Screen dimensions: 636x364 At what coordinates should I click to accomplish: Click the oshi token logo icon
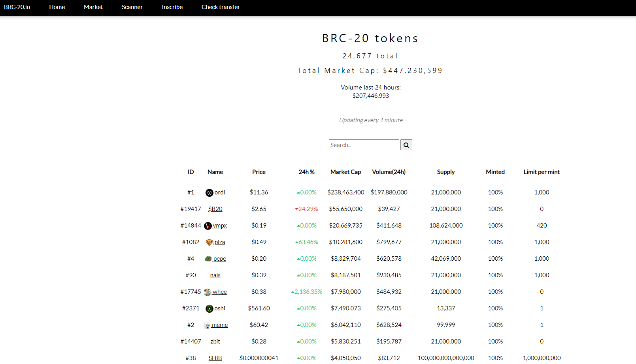click(209, 309)
